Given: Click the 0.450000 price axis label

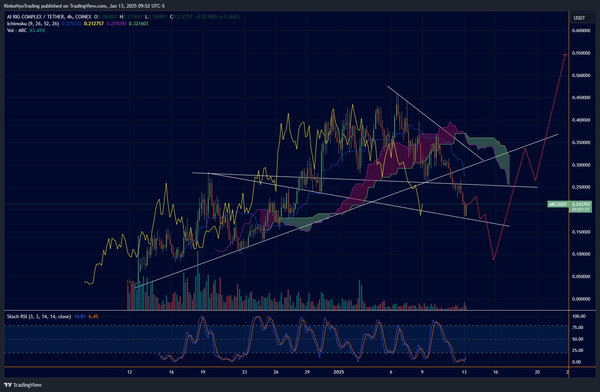Looking at the screenshot, I should click(581, 97).
